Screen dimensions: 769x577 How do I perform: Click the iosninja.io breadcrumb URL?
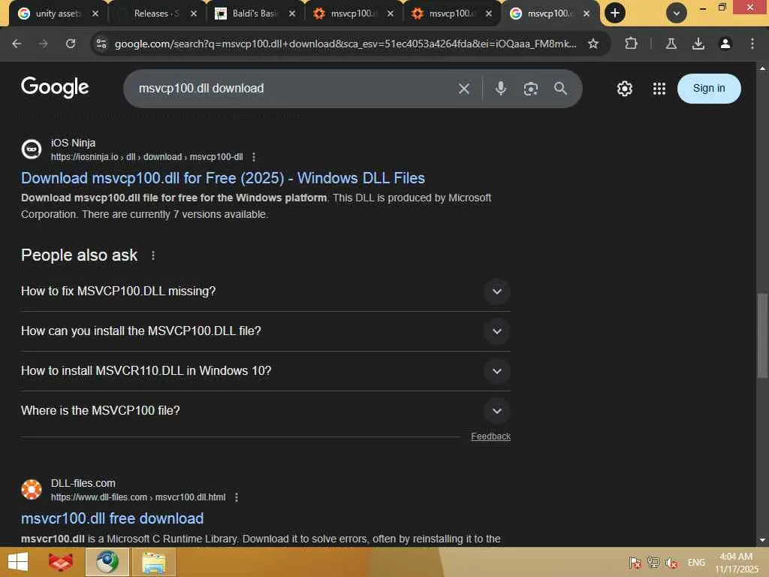click(146, 157)
